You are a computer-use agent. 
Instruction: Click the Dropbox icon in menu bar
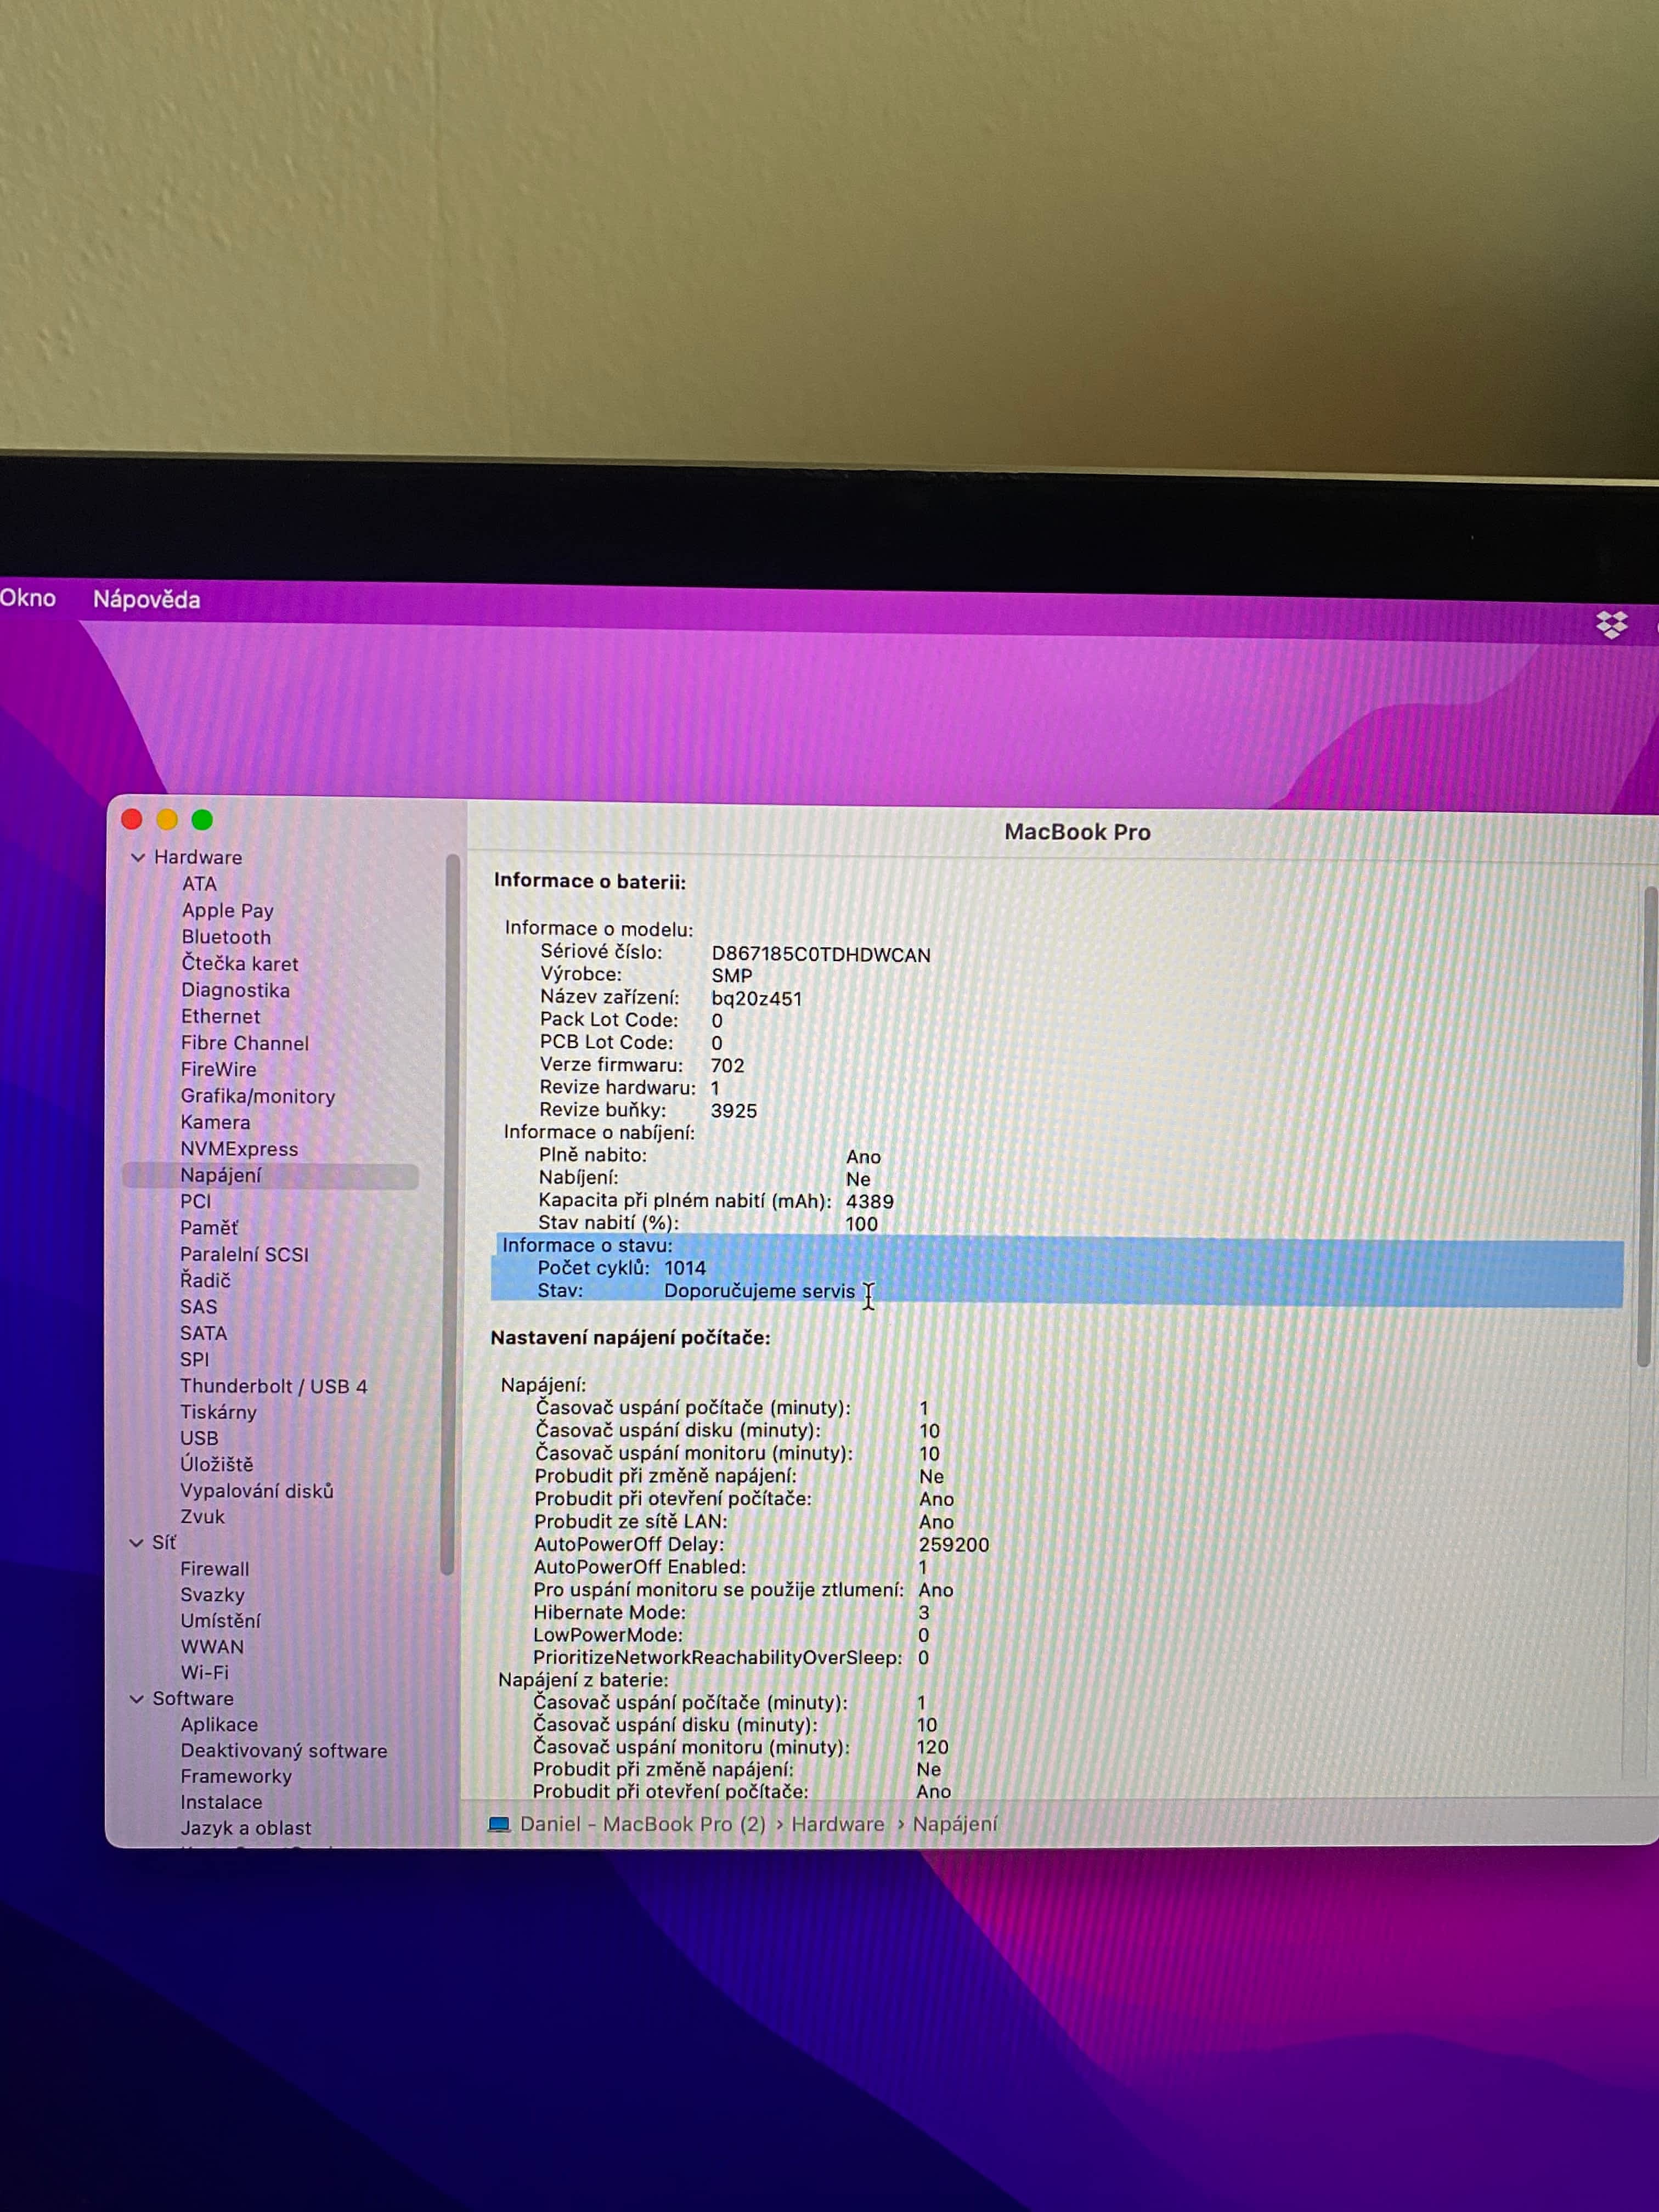1611,625
